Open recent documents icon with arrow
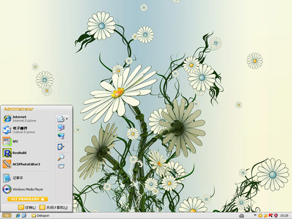Screen dimensions: 292x219 61,119
